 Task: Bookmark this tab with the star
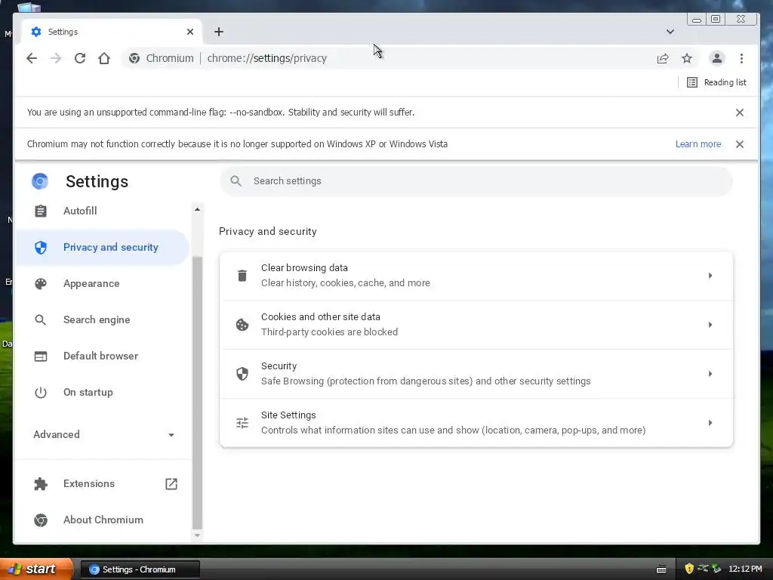[x=687, y=58]
